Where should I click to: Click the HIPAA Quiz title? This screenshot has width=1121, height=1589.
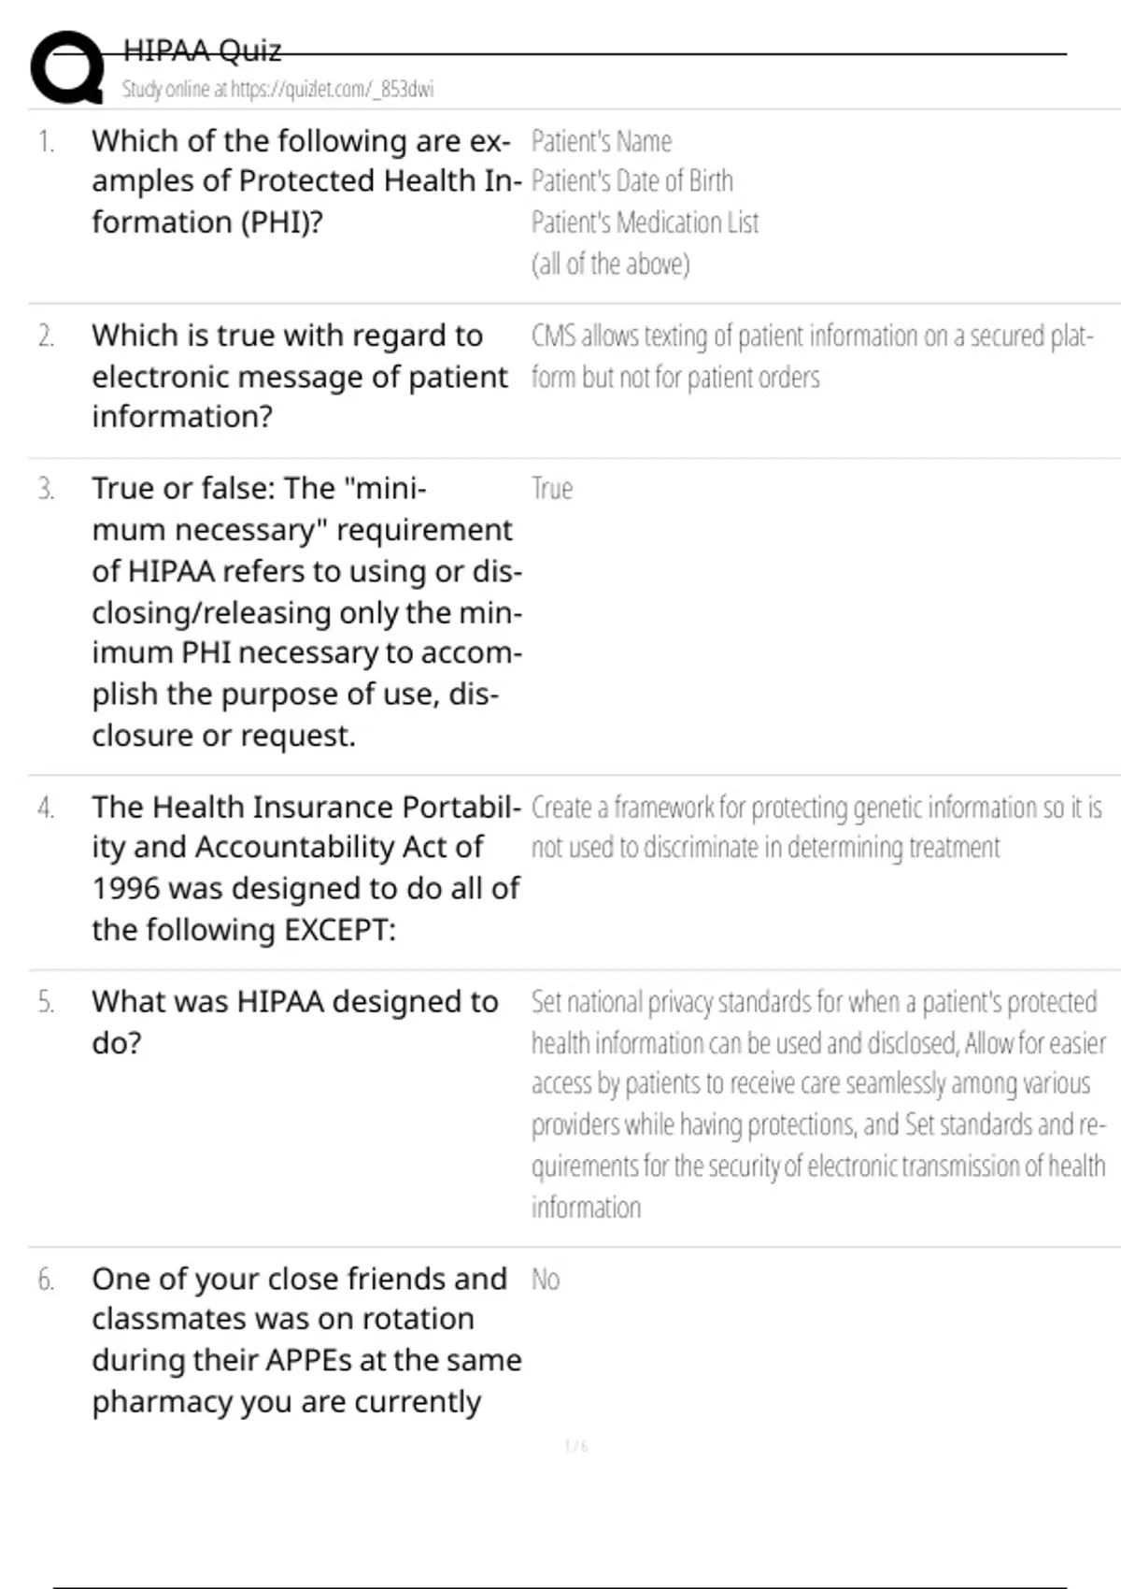(x=202, y=50)
